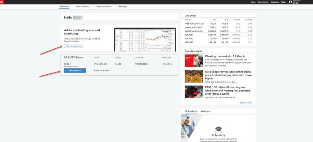Open the three-dot menu beside Profit/Loss £0.00
313x142 pixels.
coord(171,64)
